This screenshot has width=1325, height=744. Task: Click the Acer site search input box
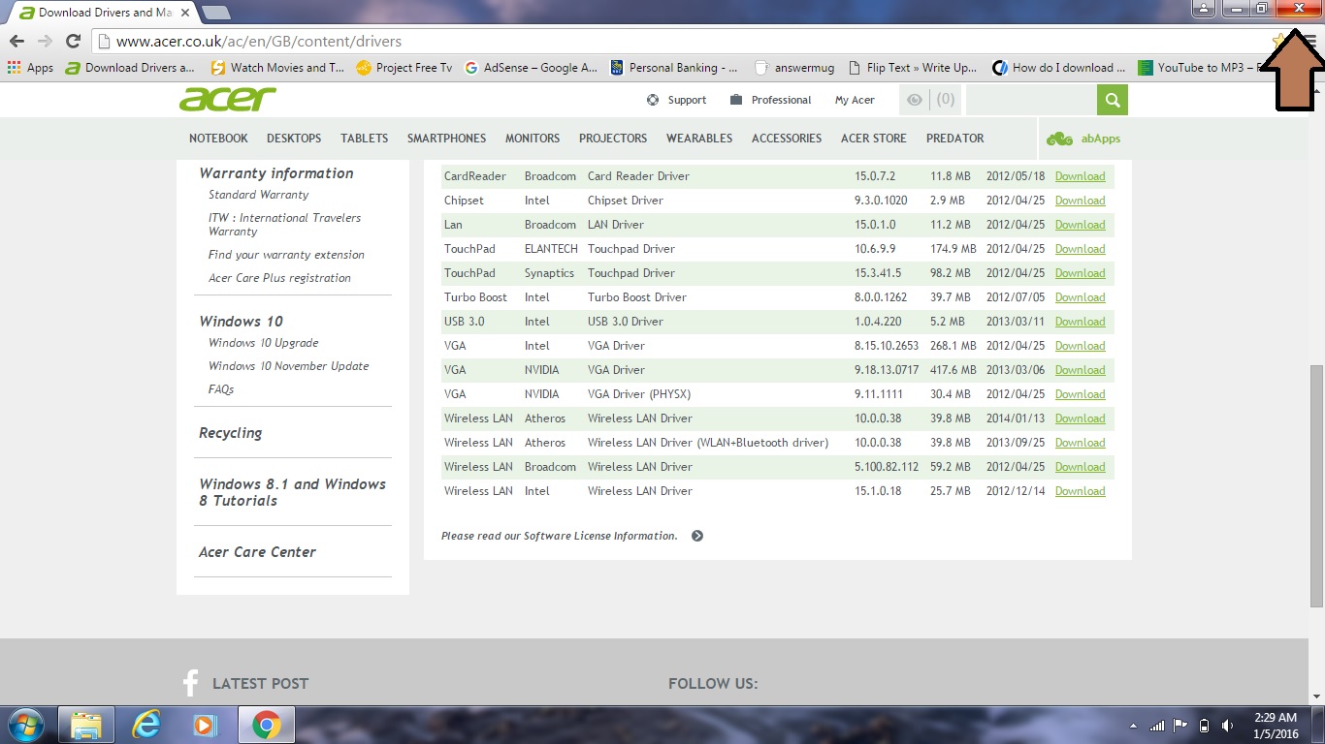click(x=1031, y=100)
